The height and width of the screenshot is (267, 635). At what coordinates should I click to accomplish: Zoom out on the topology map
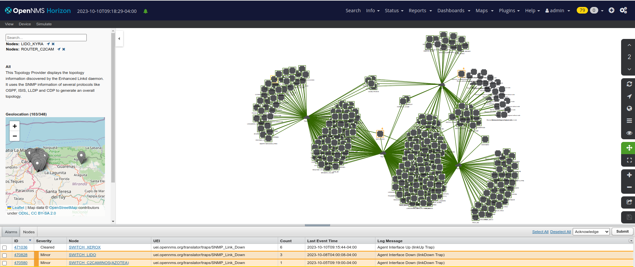coord(629,187)
